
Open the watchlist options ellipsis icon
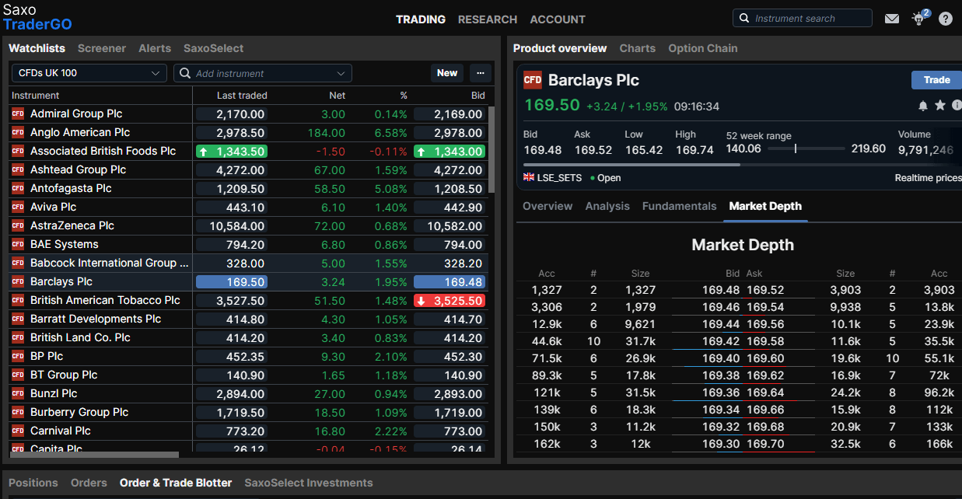(480, 72)
